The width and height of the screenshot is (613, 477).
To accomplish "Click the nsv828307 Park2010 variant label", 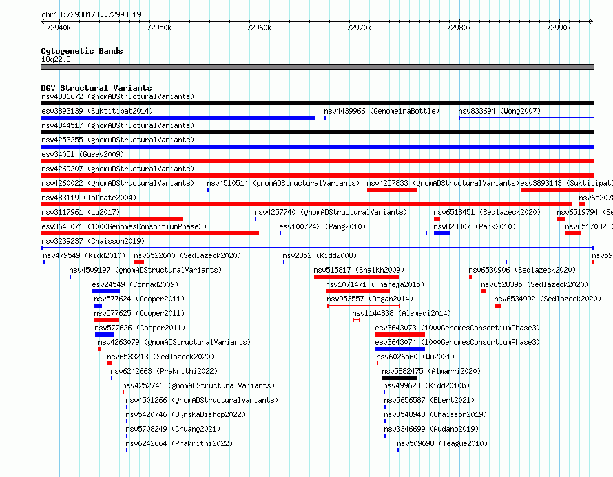I will (x=475, y=226).
